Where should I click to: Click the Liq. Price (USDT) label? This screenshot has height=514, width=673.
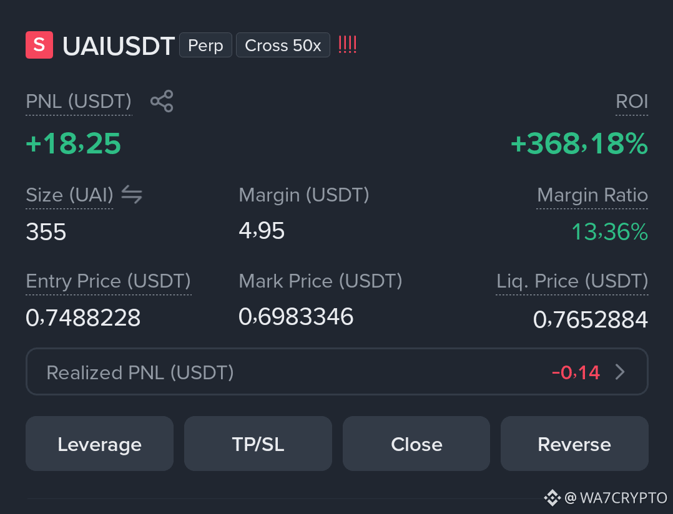tap(572, 281)
